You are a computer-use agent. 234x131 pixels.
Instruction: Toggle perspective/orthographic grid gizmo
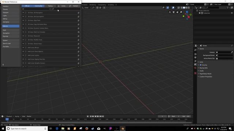click(x=170, y=12)
